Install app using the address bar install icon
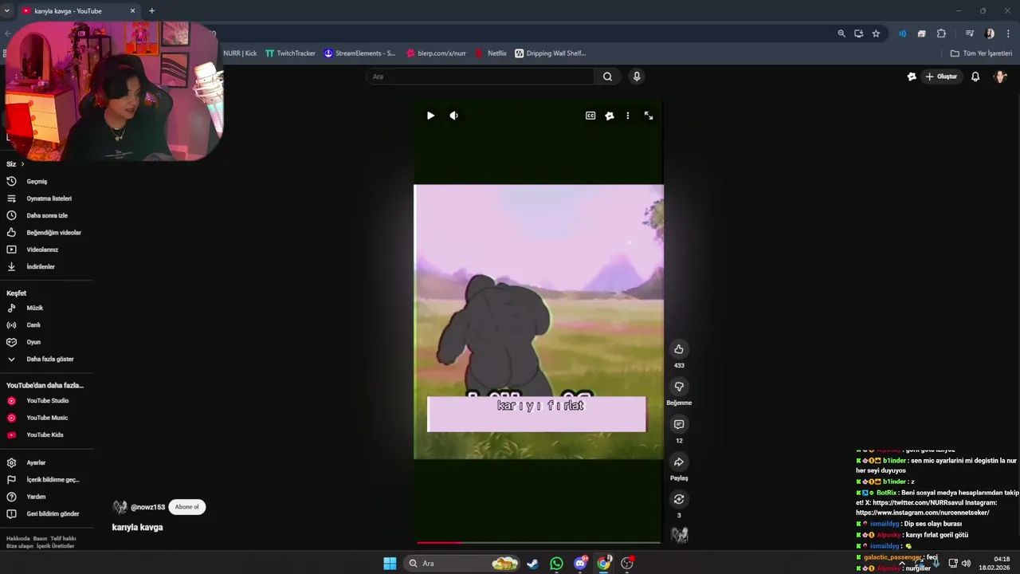 click(859, 33)
